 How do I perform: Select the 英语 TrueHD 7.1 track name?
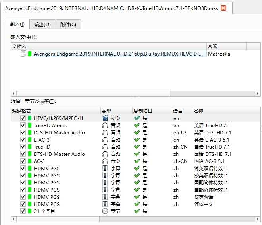212,126
